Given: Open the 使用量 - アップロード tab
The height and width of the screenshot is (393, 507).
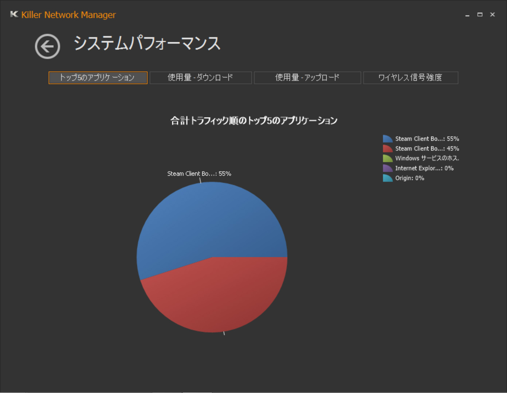Looking at the screenshot, I should coord(307,78).
